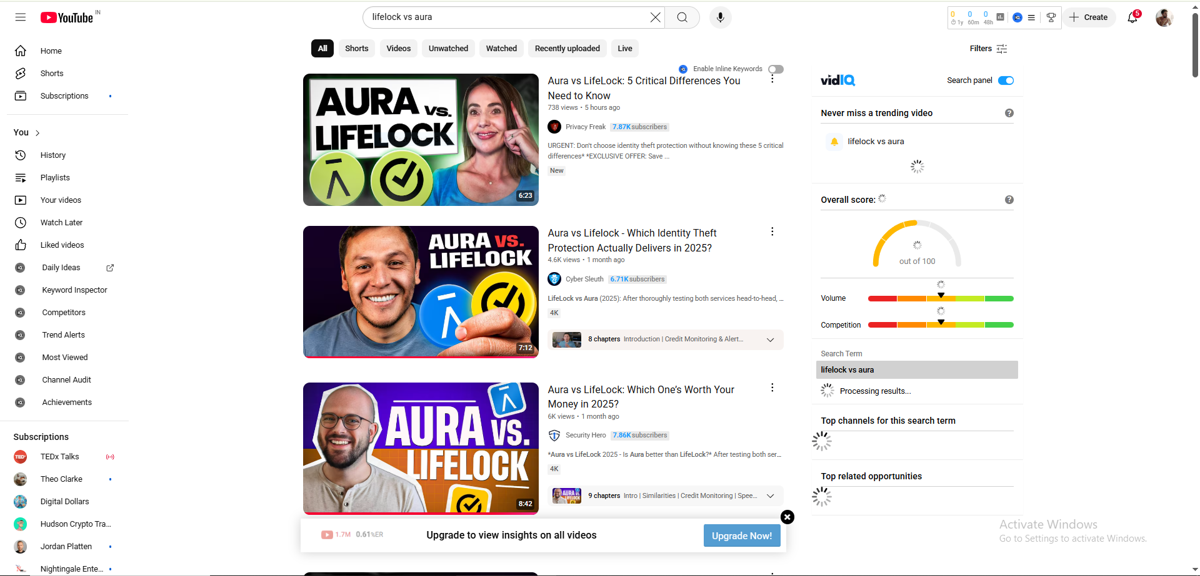
Task: Open Trend Alerts in the sidebar
Action: [64, 335]
